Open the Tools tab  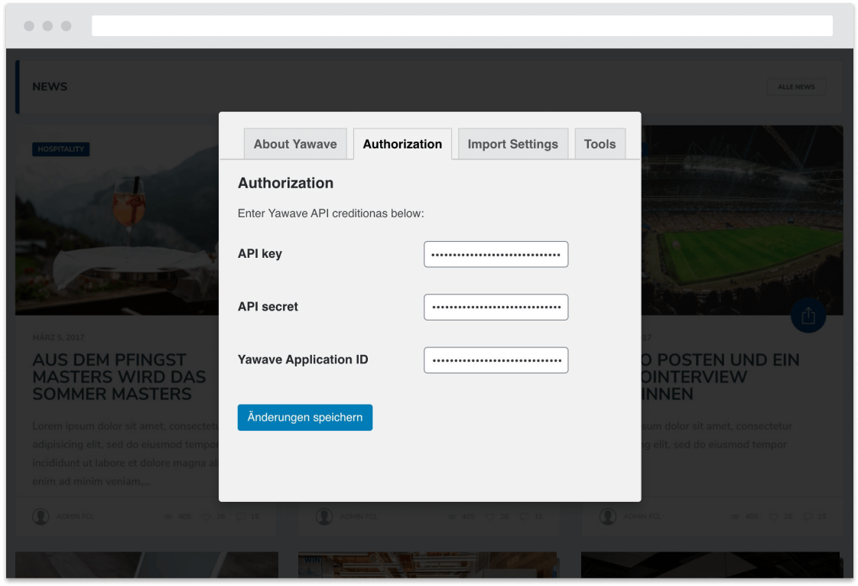[600, 144]
